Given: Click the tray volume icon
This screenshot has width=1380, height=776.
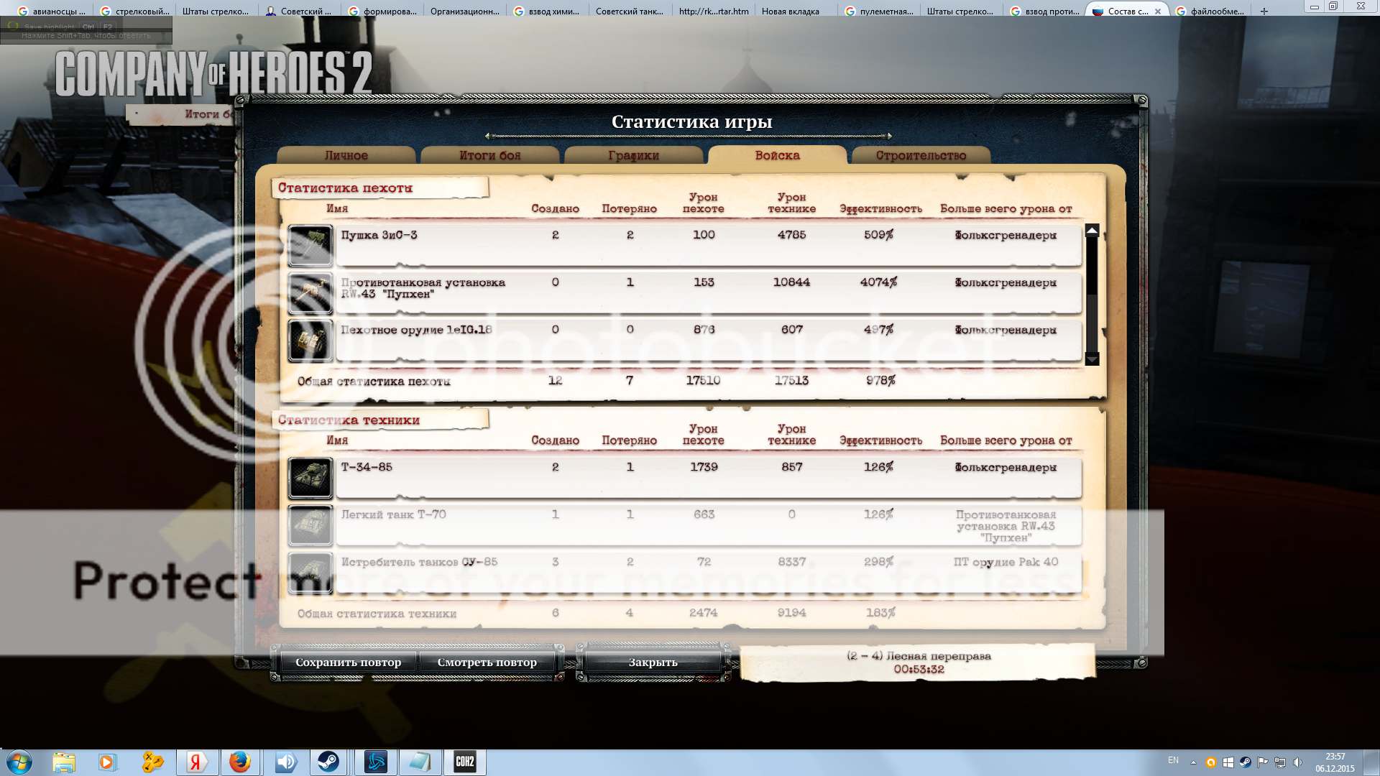Looking at the screenshot, I should click(1297, 762).
